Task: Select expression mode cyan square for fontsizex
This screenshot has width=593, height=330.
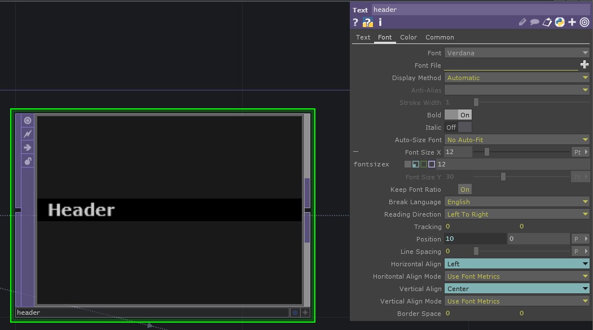Action: (416, 164)
